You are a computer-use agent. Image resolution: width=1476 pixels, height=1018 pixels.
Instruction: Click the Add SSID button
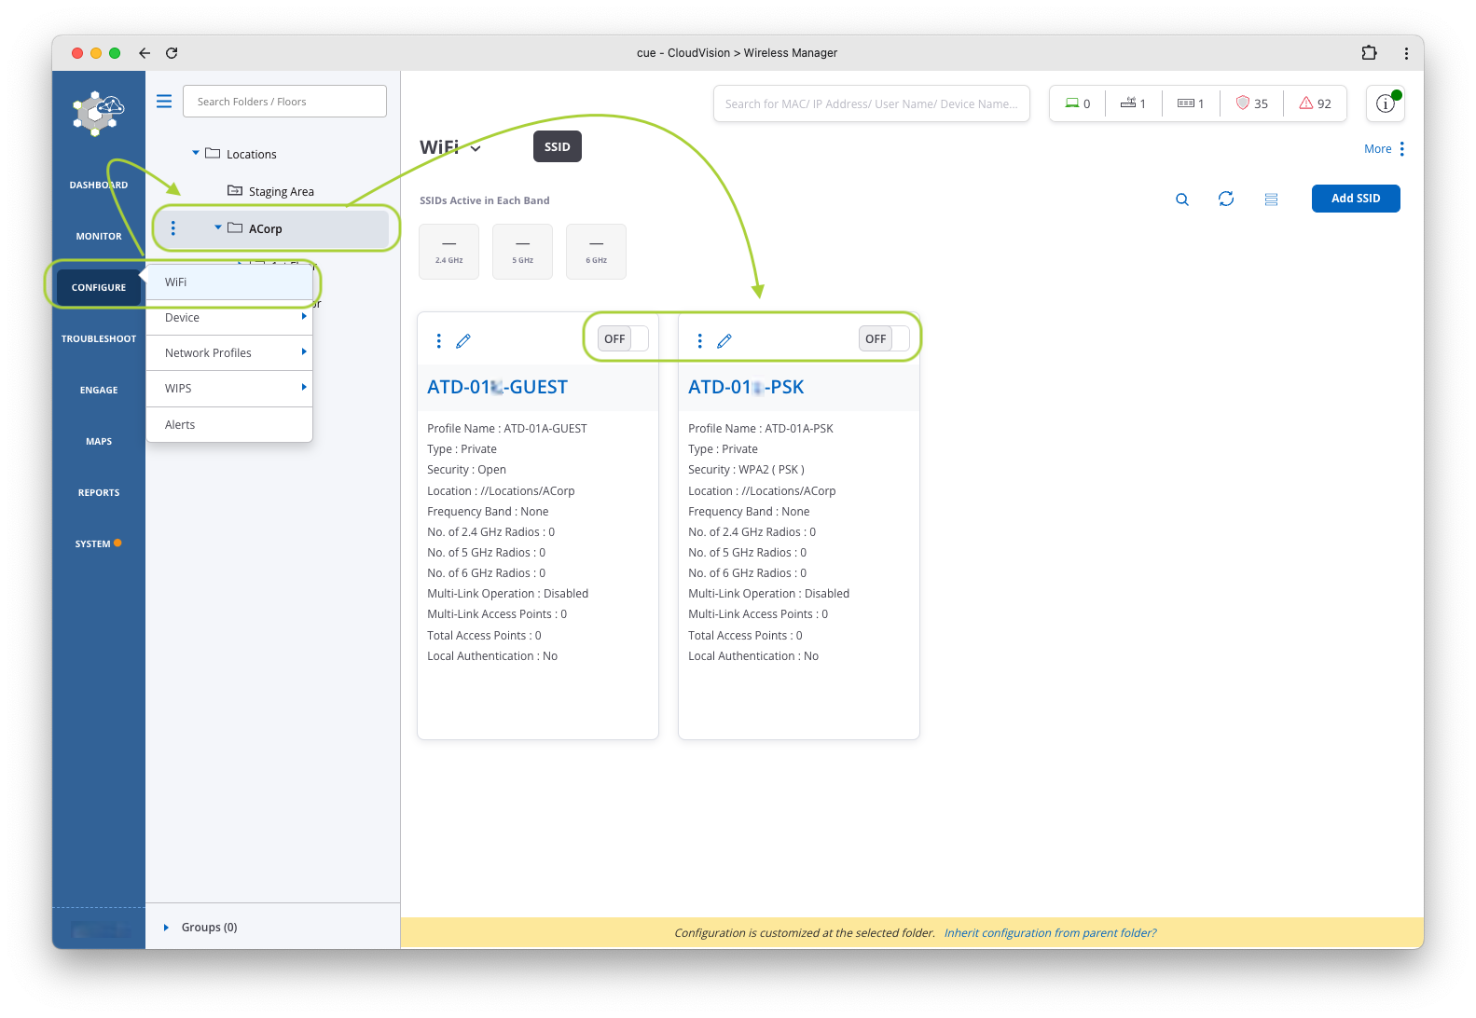pos(1355,199)
